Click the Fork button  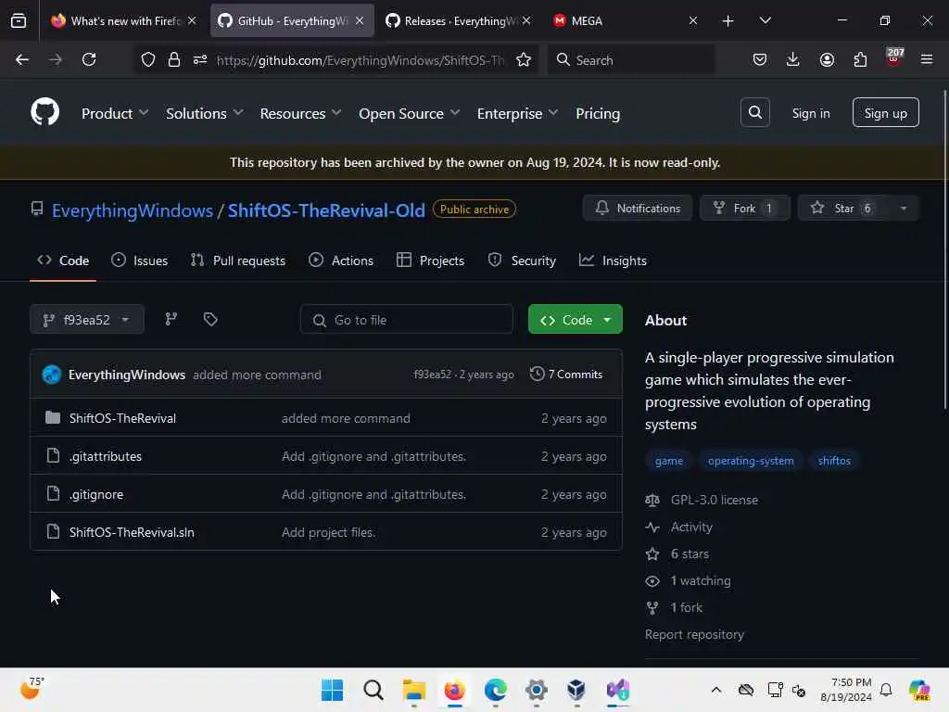pyautogui.click(x=745, y=209)
